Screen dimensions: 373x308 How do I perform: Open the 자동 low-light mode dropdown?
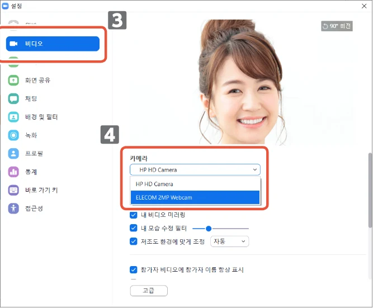click(229, 241)
